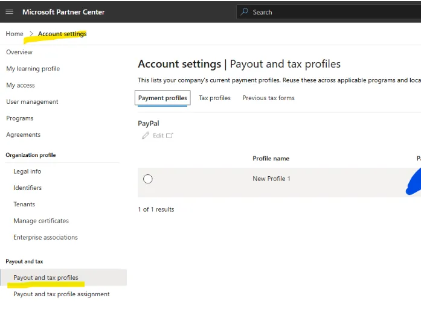Click the external link icon beside Edit
The image size is (421, 330).
click(x=170, y=135)
